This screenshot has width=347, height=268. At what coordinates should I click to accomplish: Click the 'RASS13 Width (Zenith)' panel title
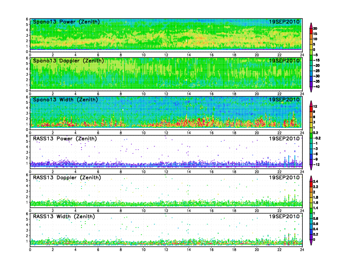click(64, 216)
